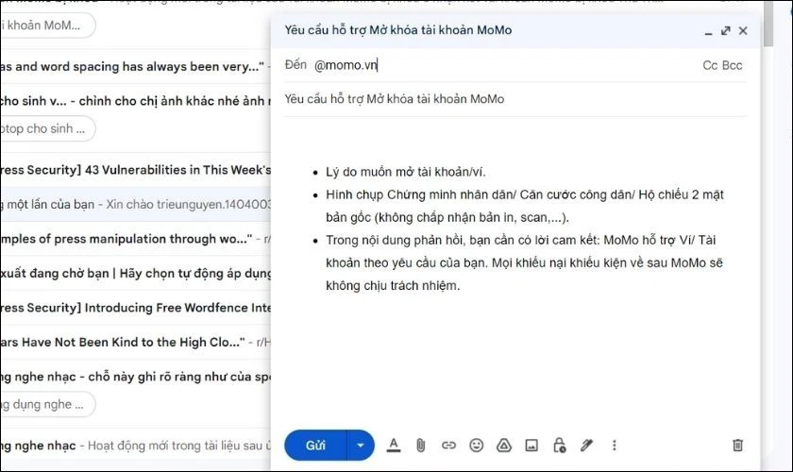
Task: Click text 'Trong nội dung phản hồi'
Action: click(395, 241)
